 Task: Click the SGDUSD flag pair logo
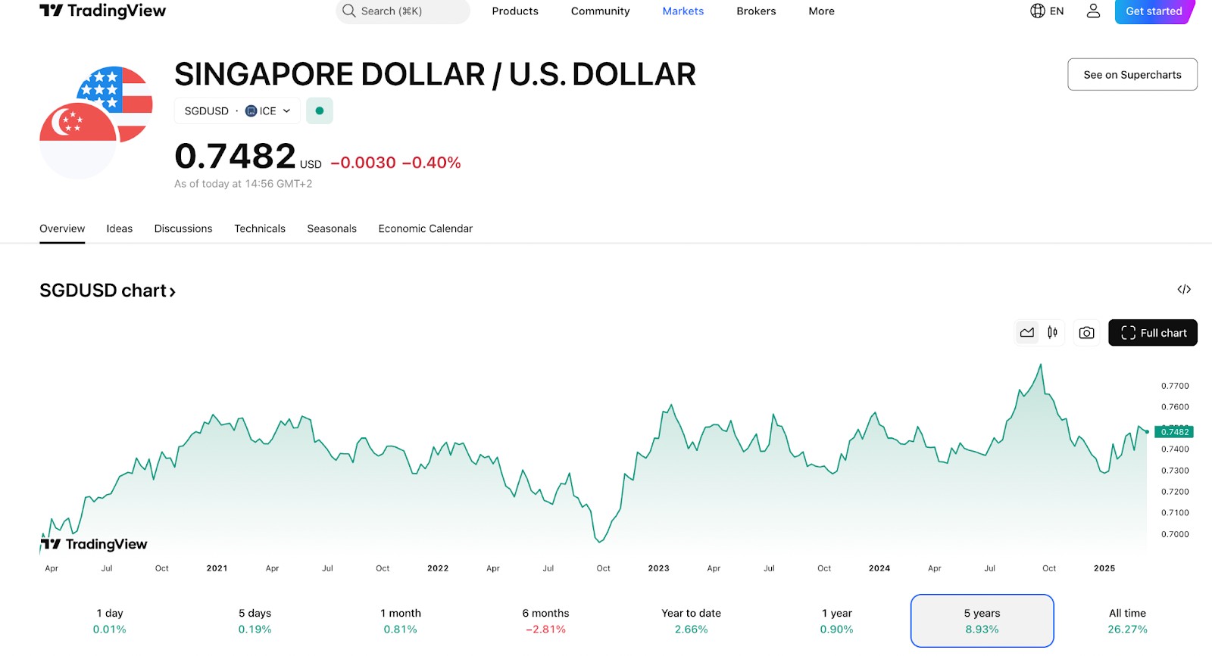[96, 123]
